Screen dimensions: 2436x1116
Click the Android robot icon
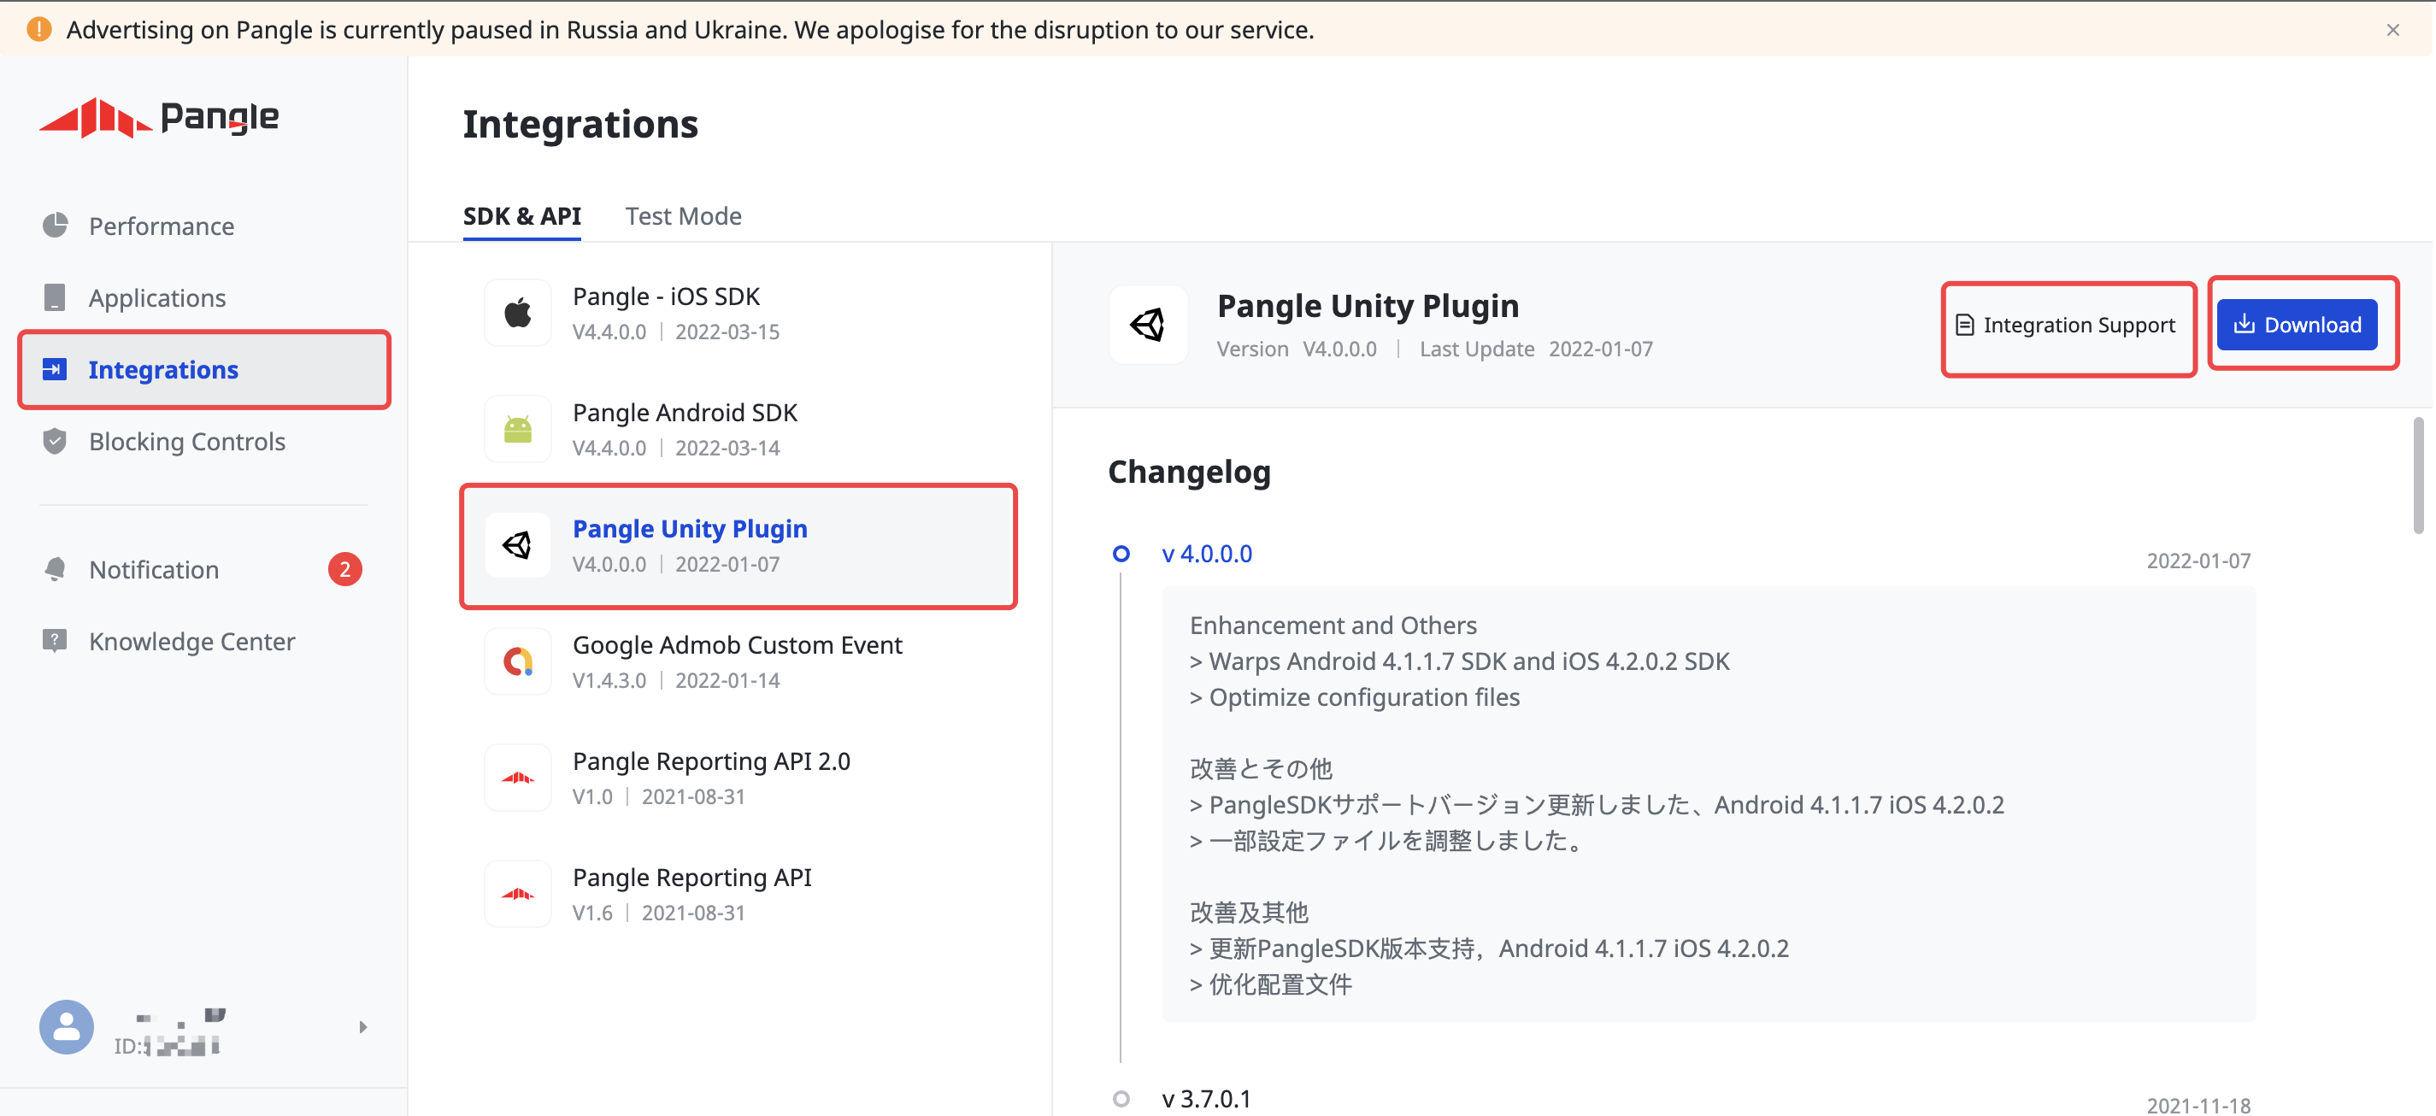pyautogui.click(x=517, y=428)
